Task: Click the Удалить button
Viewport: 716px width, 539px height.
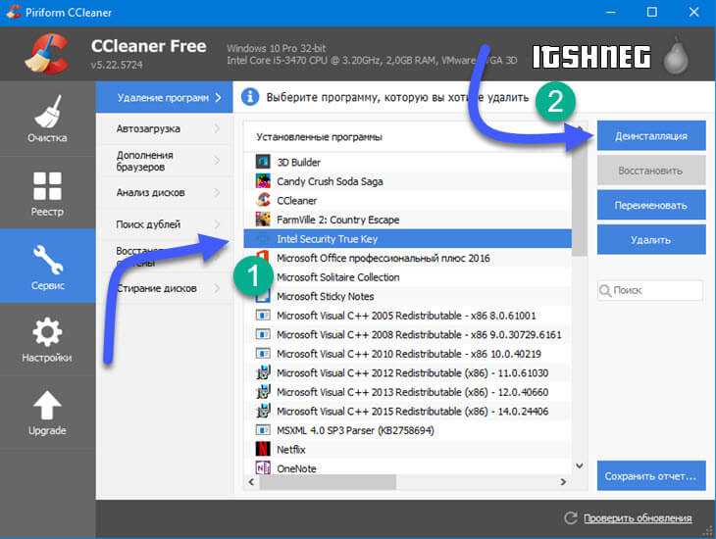Action: click(651, 239)
